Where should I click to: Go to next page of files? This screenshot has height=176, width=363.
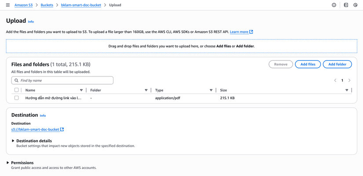349,80
